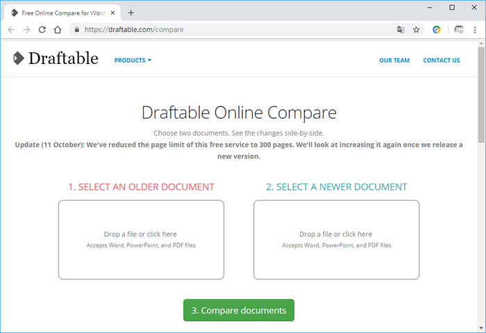
Task: Click the 'Update (11 October)' notice text
Action: click(x=239, y=151)
